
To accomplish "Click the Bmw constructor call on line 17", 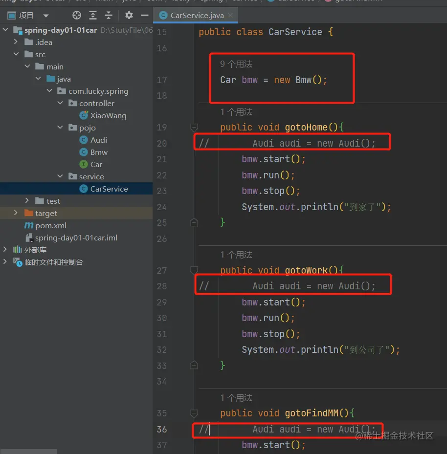I will [x=309, y=80].
